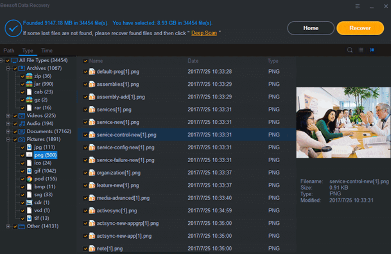391x254 pixels.
Task: Select the cab (23) tree item
Action: [x=44, y=92]
